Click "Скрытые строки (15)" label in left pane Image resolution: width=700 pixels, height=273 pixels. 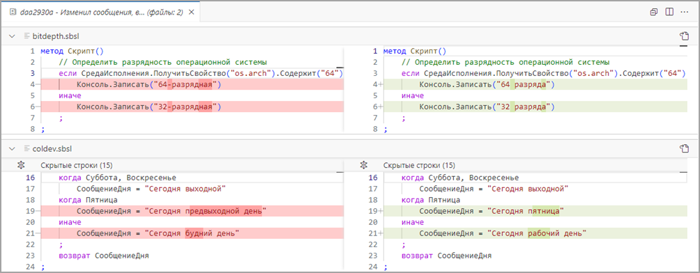(x=70, y=166)
